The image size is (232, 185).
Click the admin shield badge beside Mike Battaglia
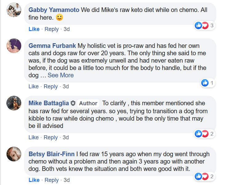[x=73, y=103]
